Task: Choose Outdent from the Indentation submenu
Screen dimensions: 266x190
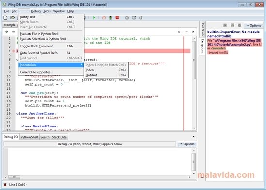Action: click(106, 75)
